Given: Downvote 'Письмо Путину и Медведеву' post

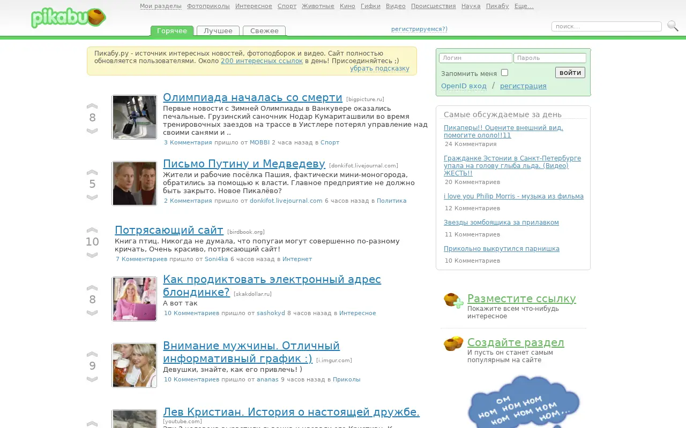Looking at the screenshot, I should (x=92, y=197).
